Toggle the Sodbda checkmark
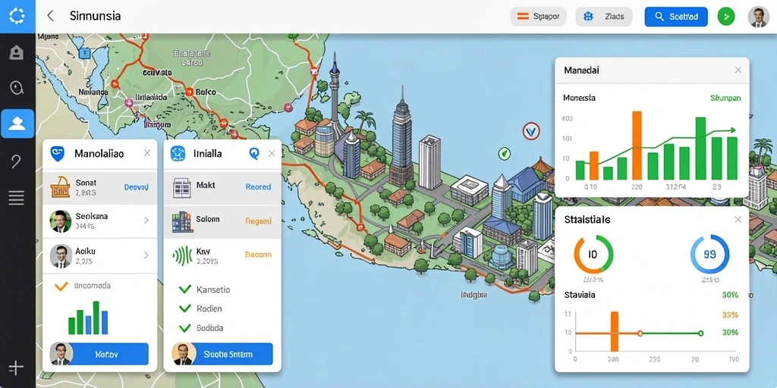This screenshot has height=388, width=777. coord(185,327)
